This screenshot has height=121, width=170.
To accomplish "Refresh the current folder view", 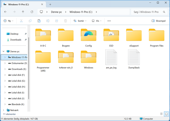I will click(x=32, y=12).
